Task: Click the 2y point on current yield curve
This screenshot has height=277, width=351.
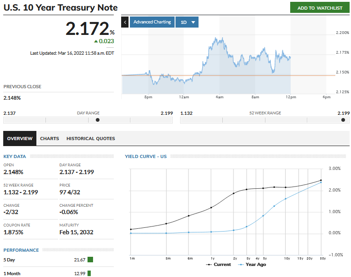Action: point(234,193)
